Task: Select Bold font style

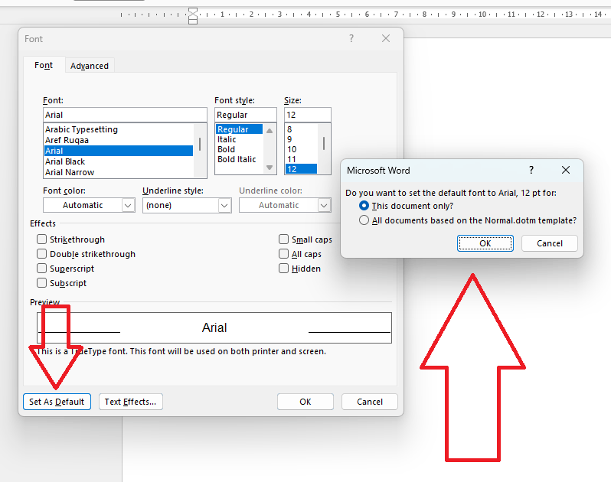Action: 239,149
